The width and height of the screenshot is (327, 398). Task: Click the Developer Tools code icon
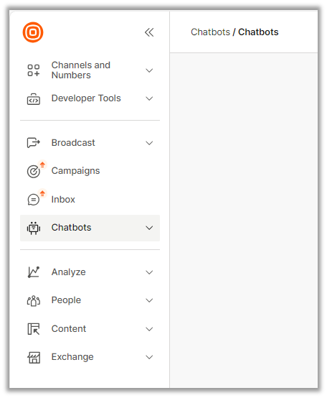click(34, 99)
